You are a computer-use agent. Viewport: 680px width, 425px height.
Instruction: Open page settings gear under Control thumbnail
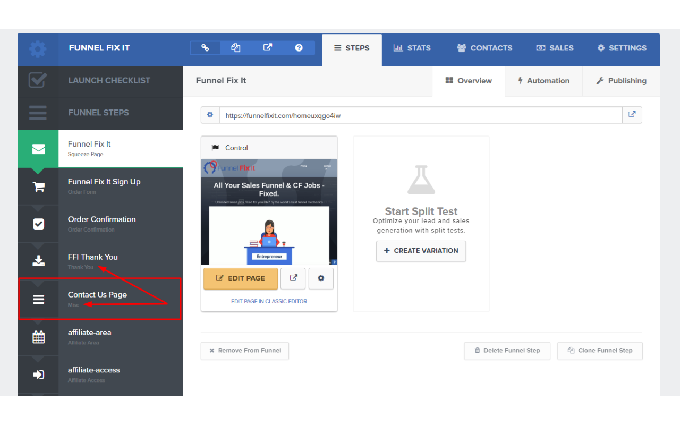click(321, 278)
